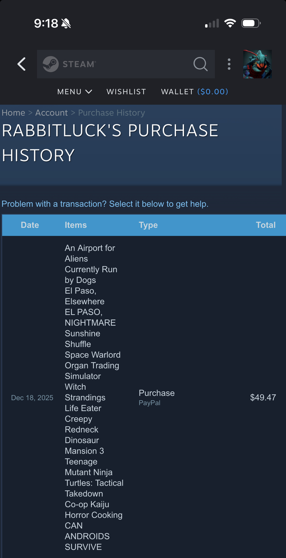The height and width of the screenshot is (558, 286).
Task: Expand the MENU dropdown
Action: [x=74, y=92]
